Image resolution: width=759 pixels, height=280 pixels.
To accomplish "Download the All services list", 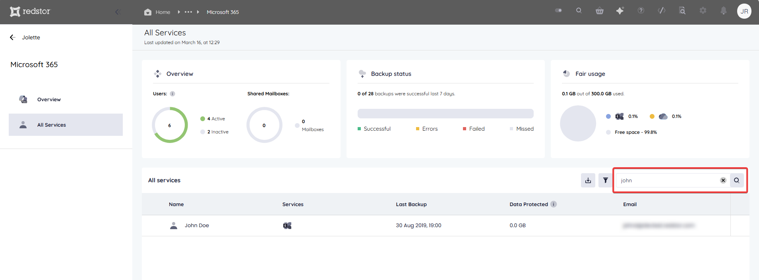I will 588,180.
